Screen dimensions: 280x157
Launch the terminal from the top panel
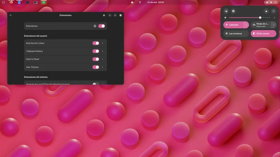point(27,2)
